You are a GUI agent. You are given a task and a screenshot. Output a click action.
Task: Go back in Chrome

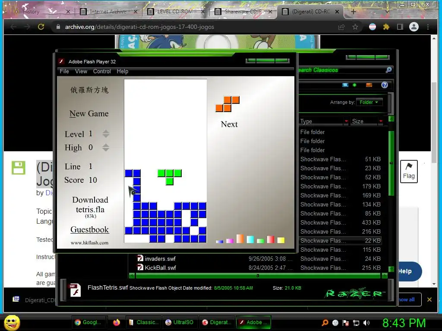13,27
